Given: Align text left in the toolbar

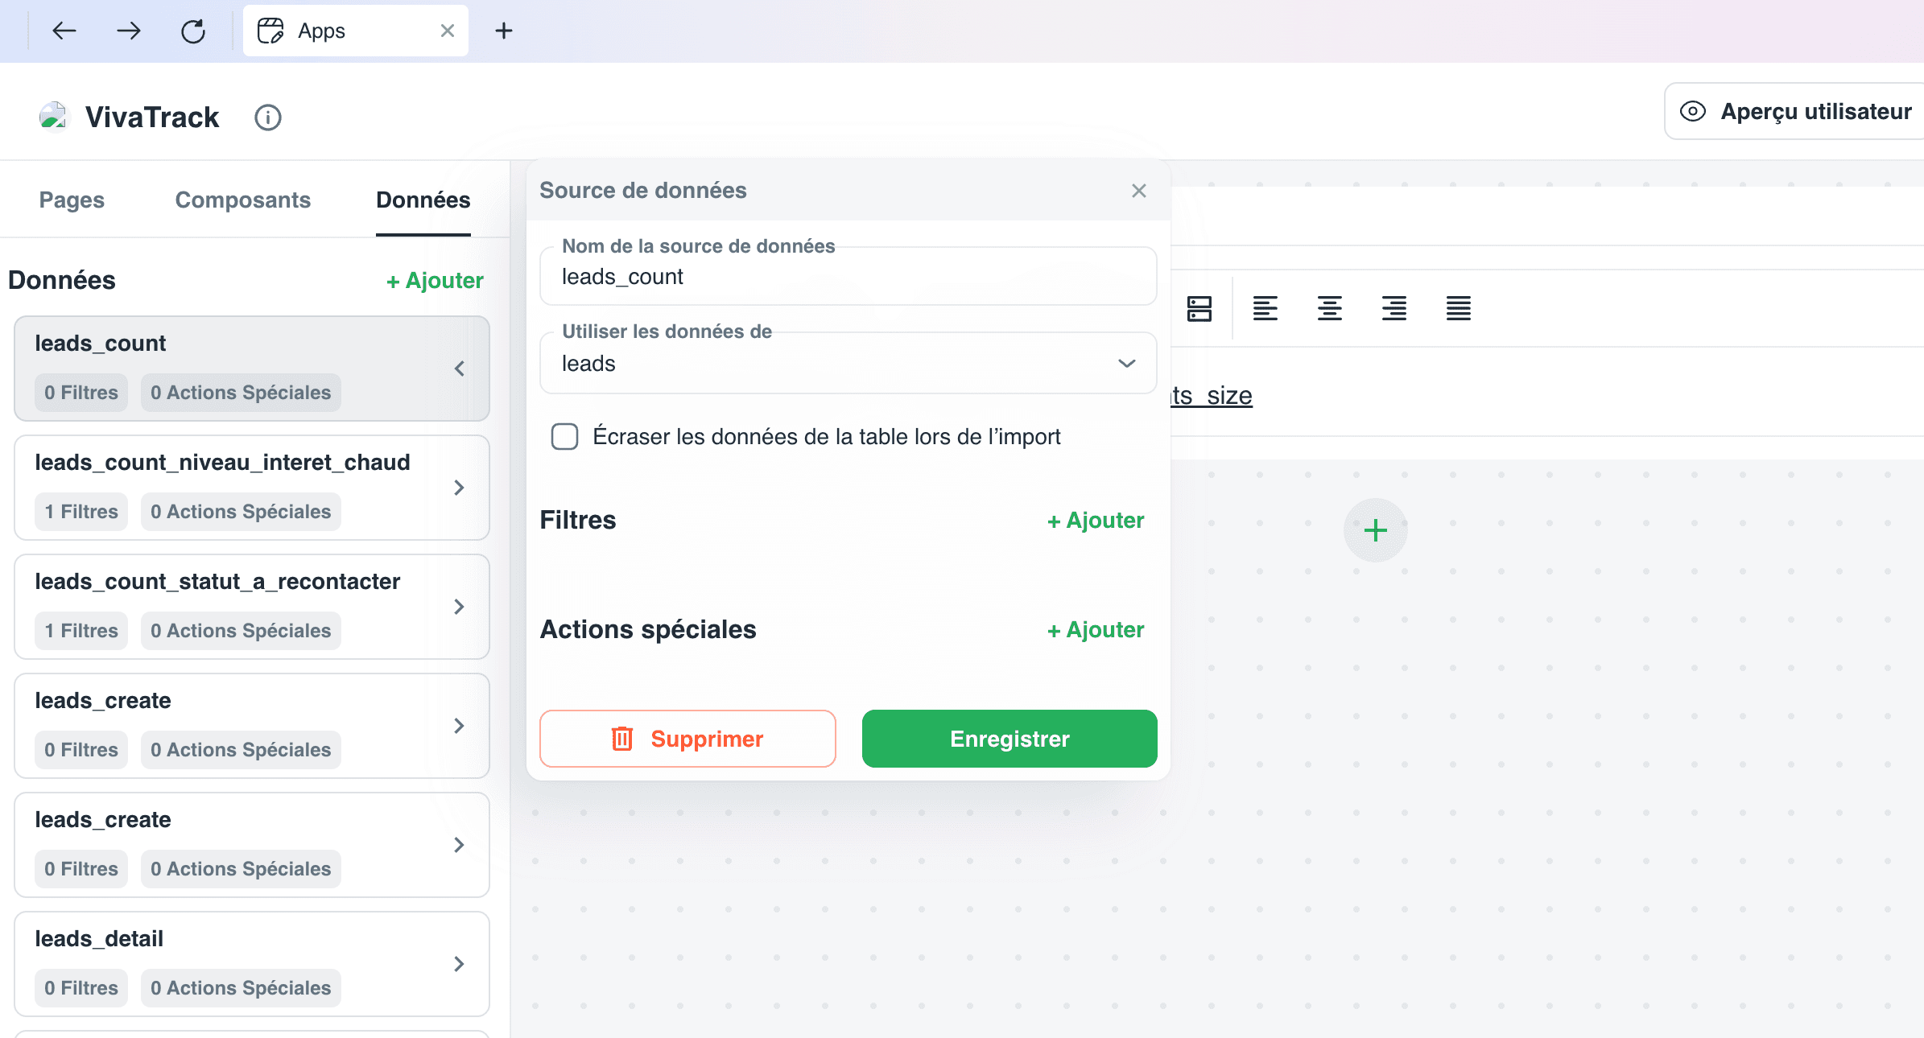Looking at the screenshot, I should [1265, 308].
